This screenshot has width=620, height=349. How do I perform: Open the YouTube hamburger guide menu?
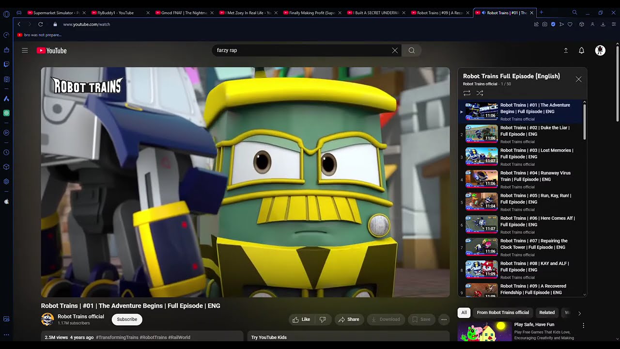(25, 50)
